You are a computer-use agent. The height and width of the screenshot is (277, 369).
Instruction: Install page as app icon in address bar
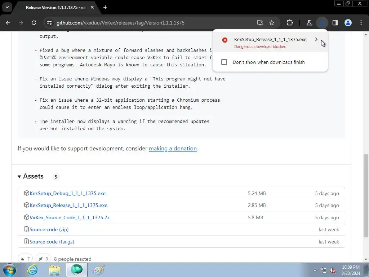260,23
